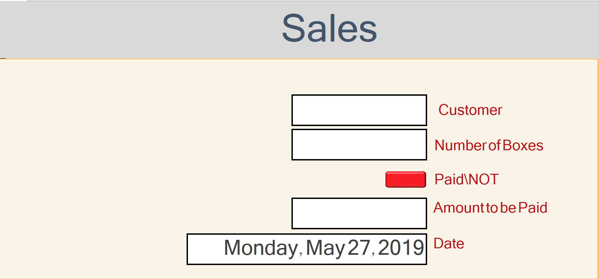Select the Date field showing May 27

[307, 249]
